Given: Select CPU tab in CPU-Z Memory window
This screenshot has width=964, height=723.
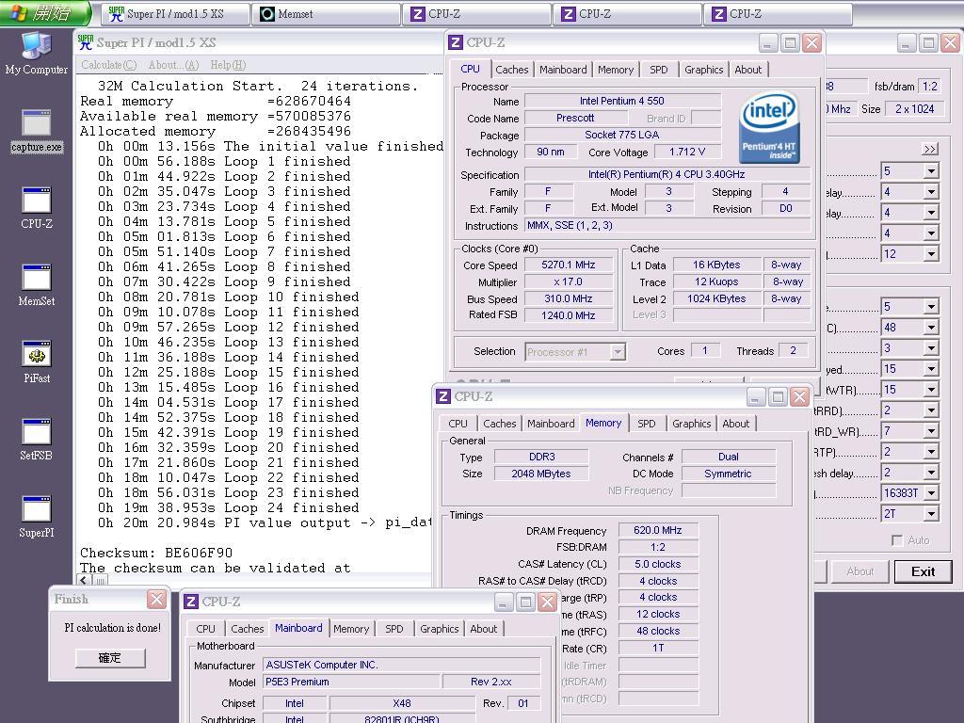Looking at the screenshot, I should (458, 424).
